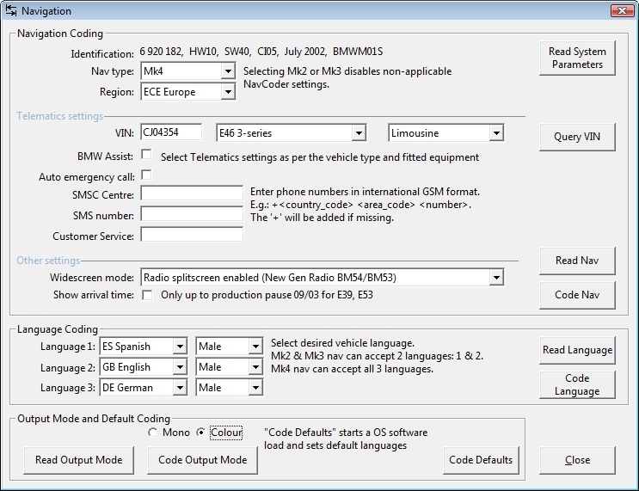Enable the BMW Assist checkbox

147,156
